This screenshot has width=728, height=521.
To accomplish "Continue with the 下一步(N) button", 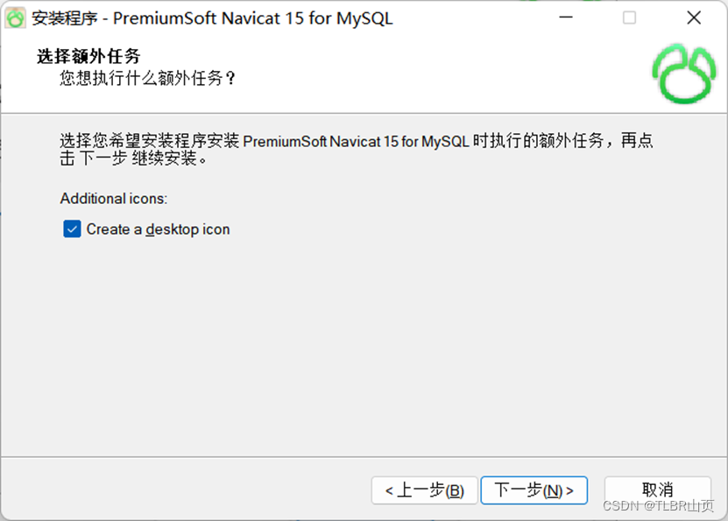I will [534, 490].
